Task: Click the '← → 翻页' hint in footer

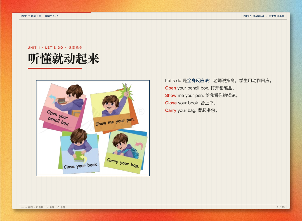Action: pyautogui.click(x=27, y=207)
